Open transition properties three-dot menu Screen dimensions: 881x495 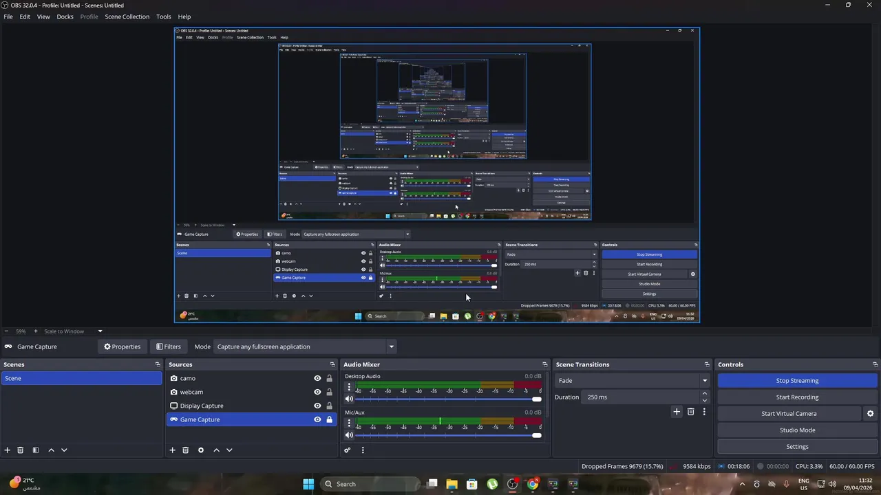tap(704, 412)
